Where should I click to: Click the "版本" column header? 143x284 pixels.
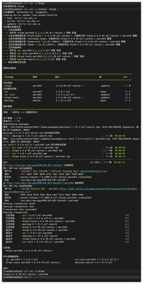57,77
